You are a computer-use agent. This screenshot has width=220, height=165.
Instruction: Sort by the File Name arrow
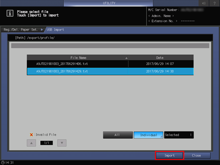[126, 58]
